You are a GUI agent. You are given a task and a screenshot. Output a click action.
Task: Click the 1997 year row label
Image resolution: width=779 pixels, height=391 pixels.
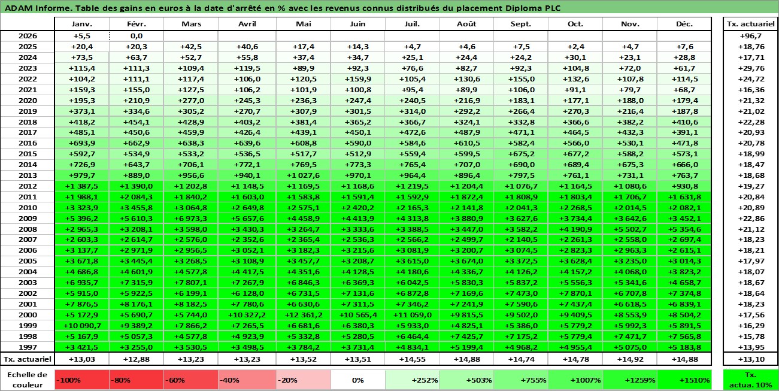pos(28,348)
